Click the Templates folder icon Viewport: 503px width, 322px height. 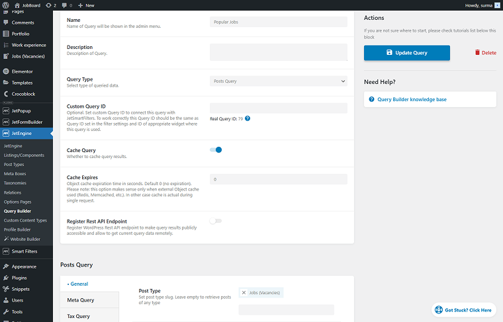(x=6, y=83)
